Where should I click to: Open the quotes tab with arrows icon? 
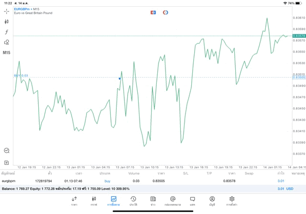tap(74, 201)
